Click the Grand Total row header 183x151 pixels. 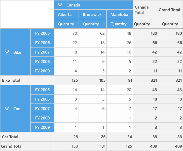coord(27,146)
